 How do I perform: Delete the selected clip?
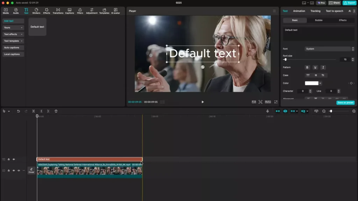tap(56, 111)
